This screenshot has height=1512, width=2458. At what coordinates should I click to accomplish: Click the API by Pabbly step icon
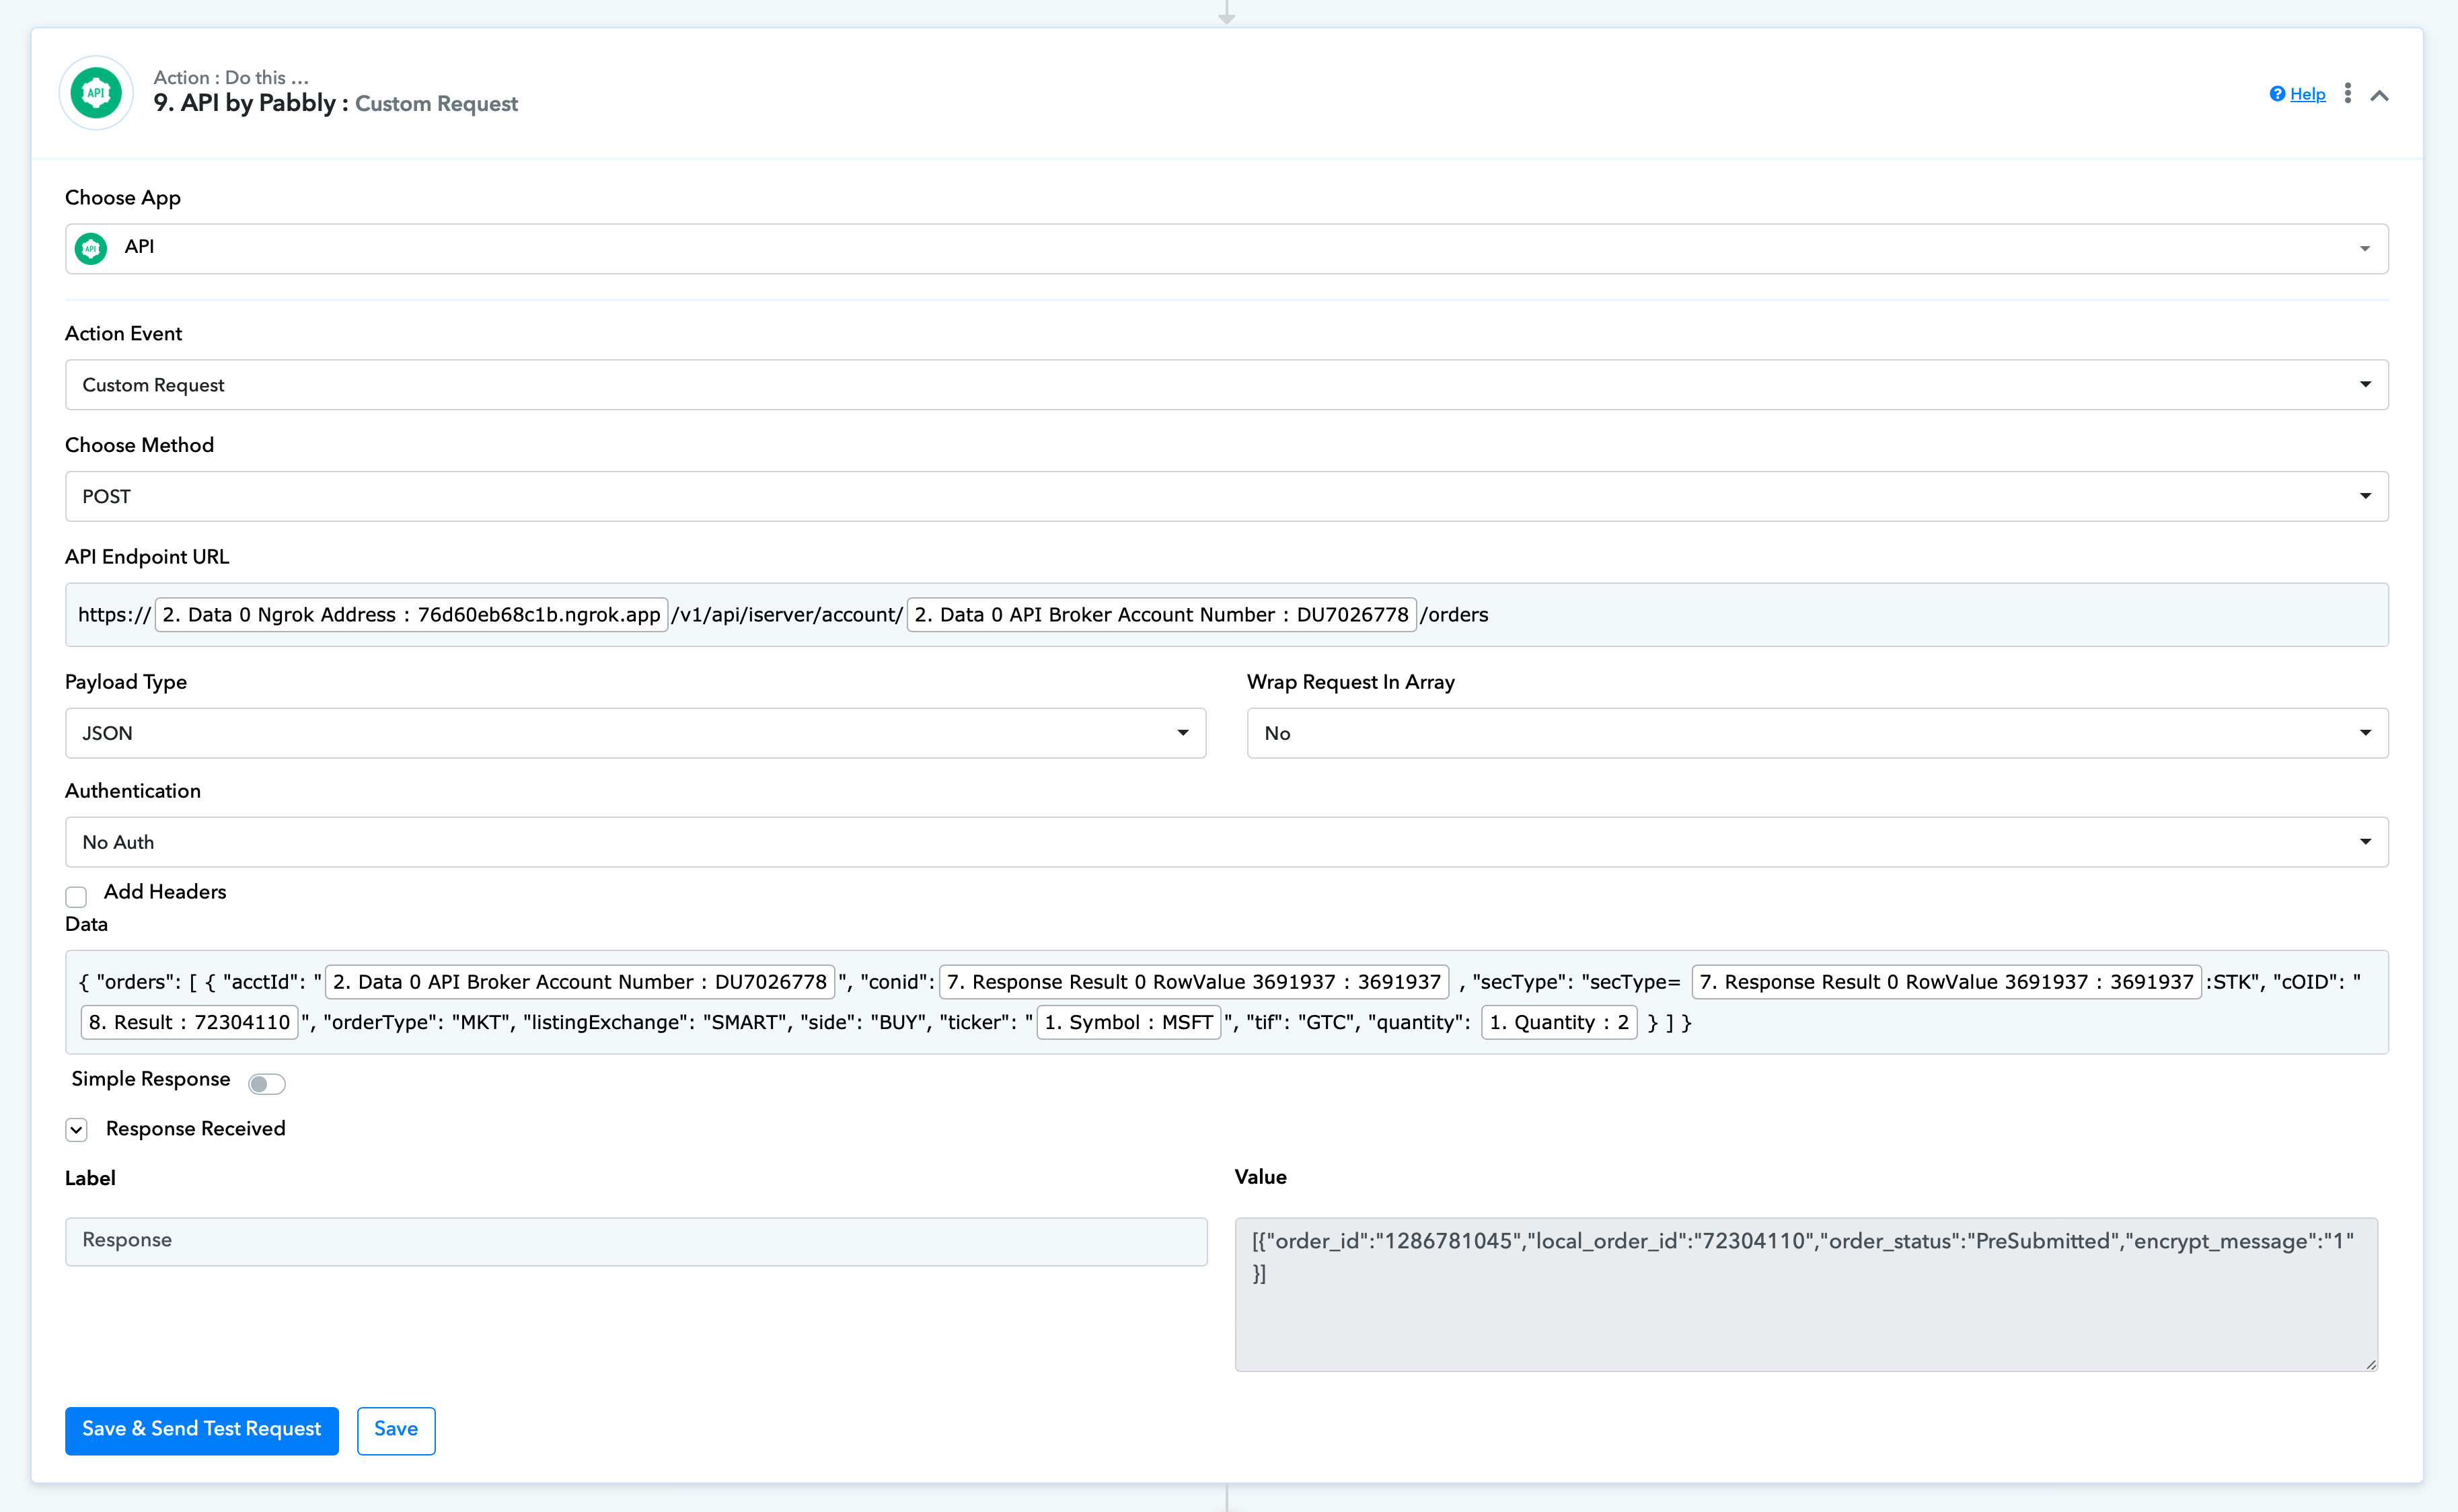[96, 93]
